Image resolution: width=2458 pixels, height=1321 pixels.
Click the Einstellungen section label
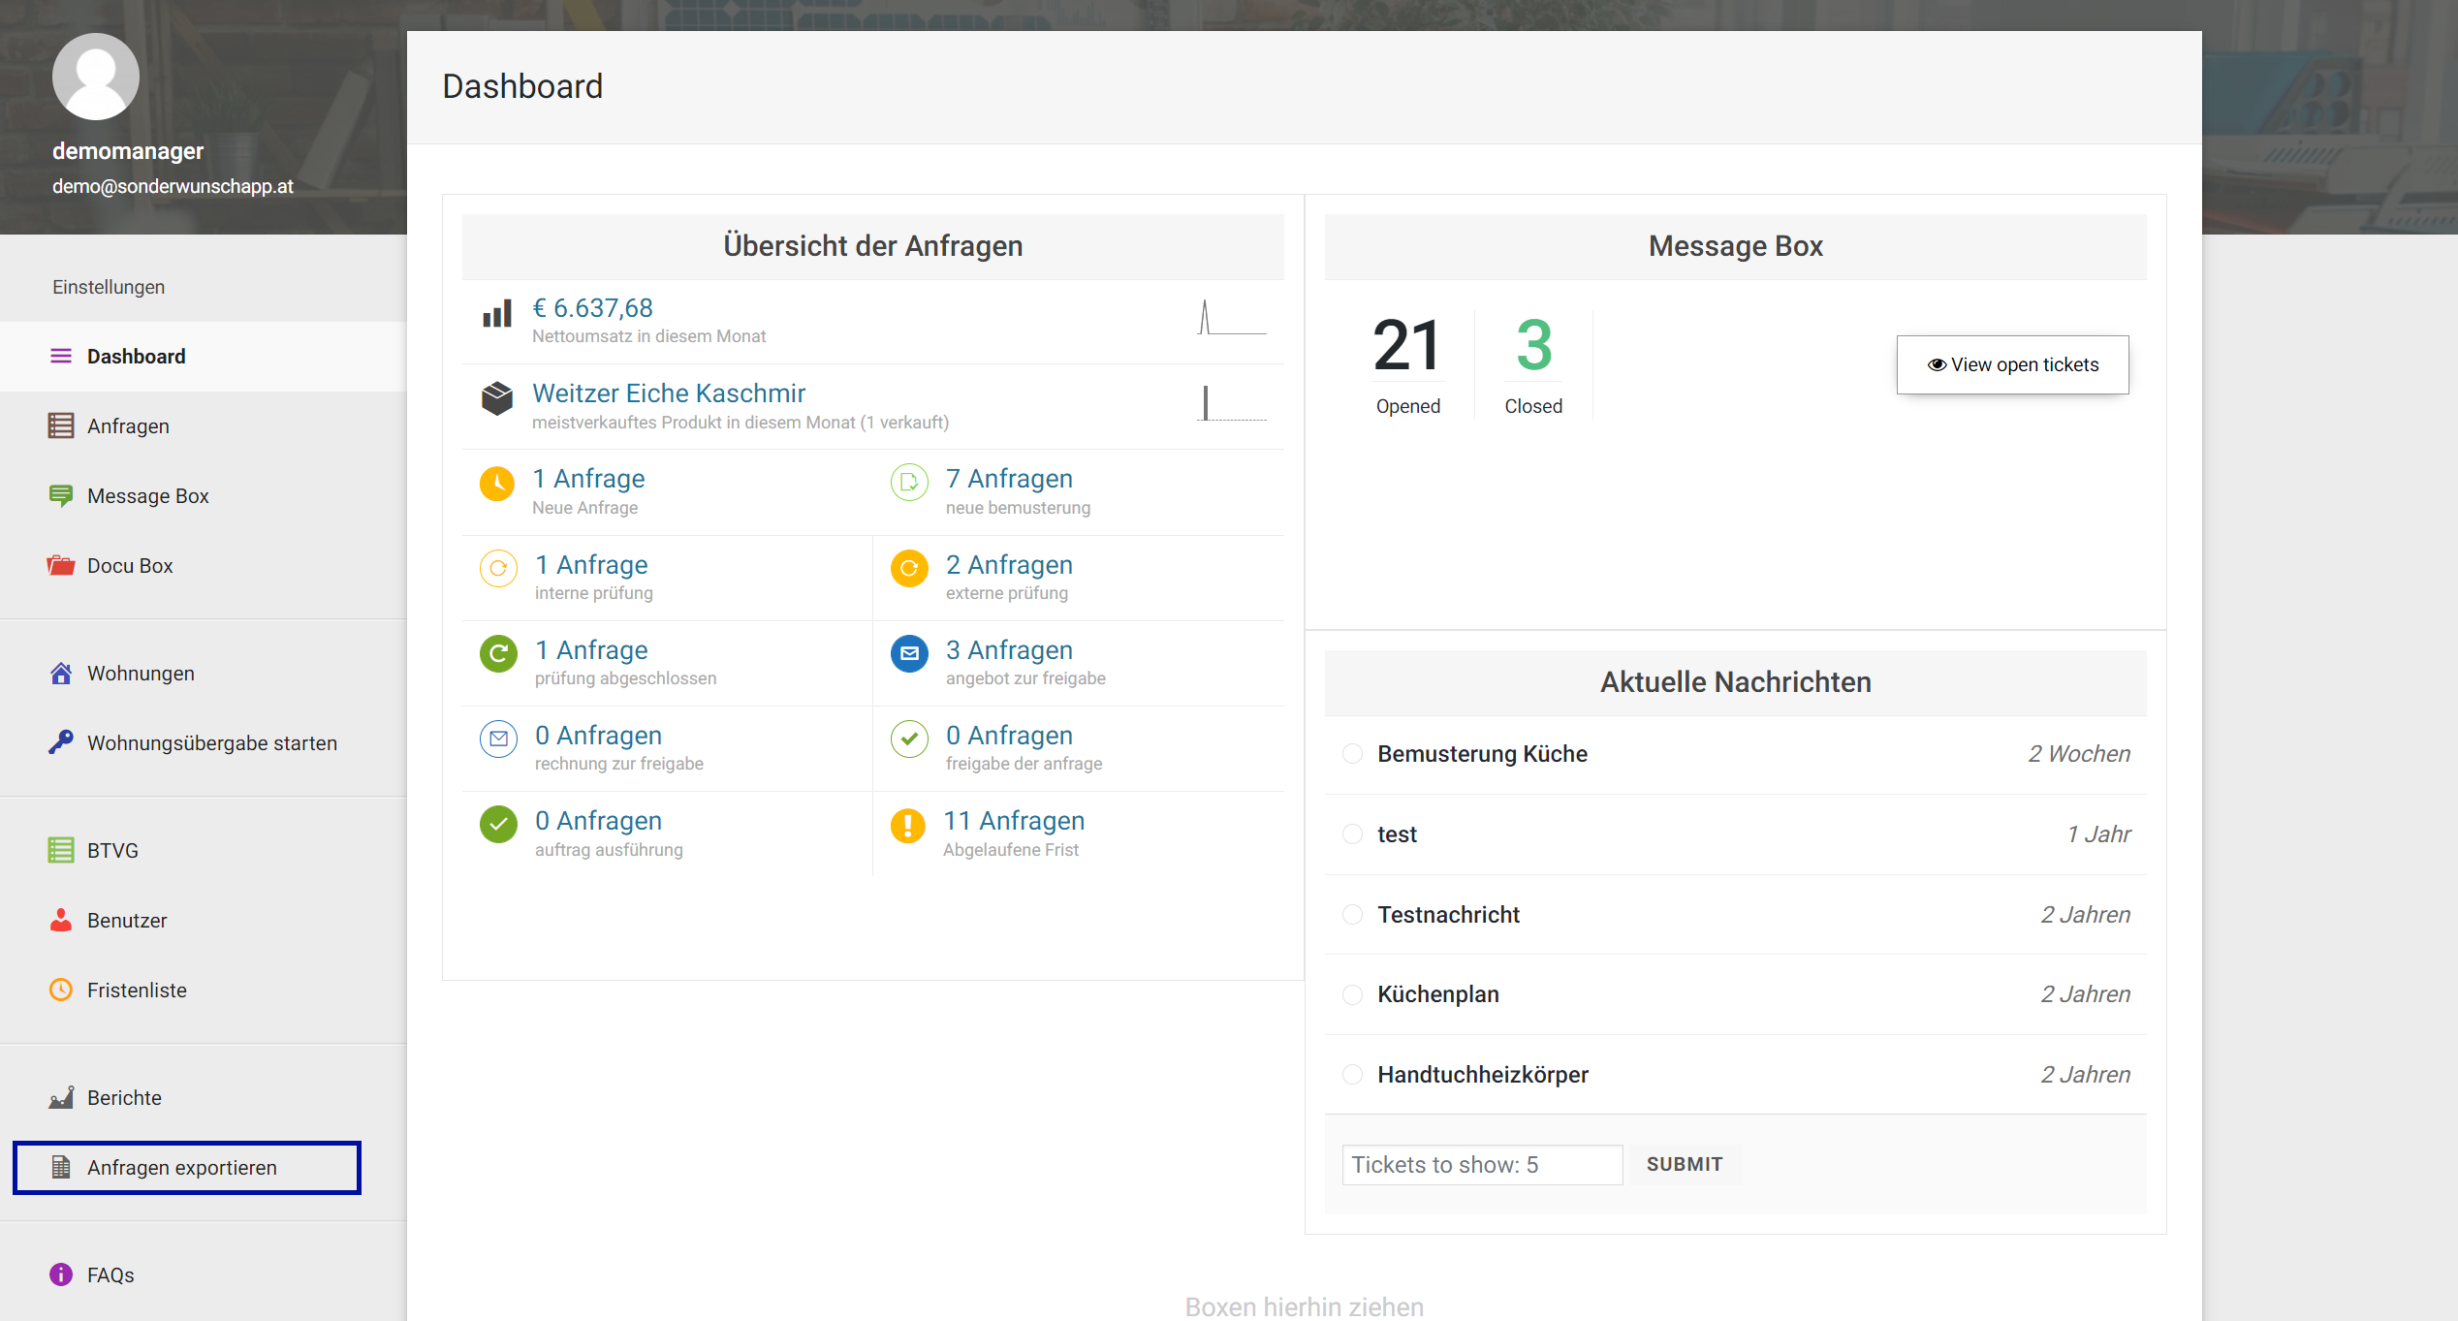coord(109,287)
